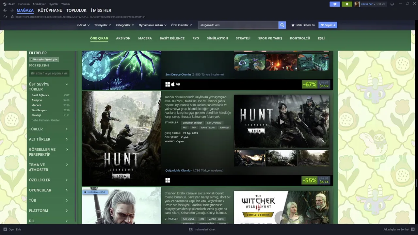
Task: Click the Takım Tabanlı tag
Action: (208, 128)
